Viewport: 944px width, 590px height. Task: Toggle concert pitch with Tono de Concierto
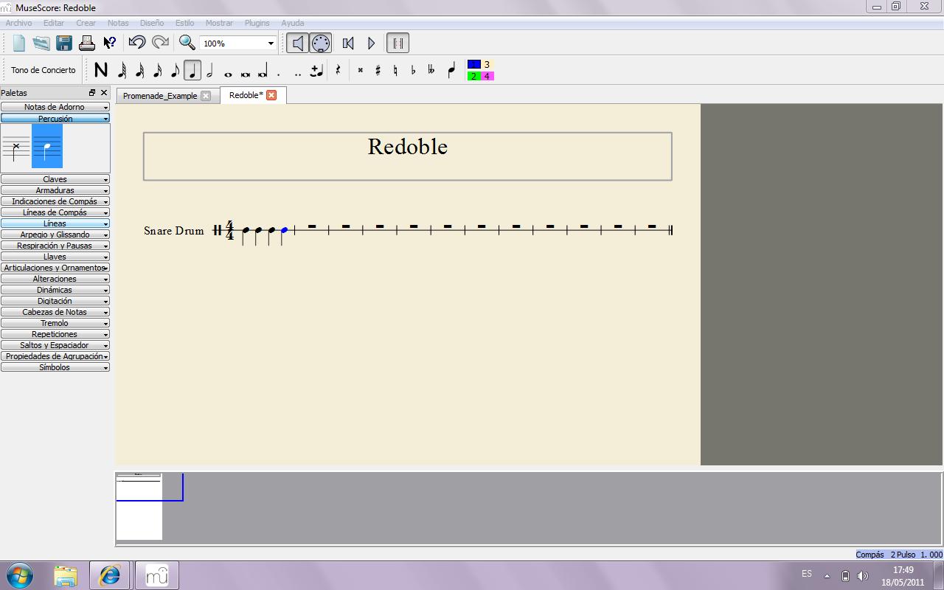tap(42, 69)
